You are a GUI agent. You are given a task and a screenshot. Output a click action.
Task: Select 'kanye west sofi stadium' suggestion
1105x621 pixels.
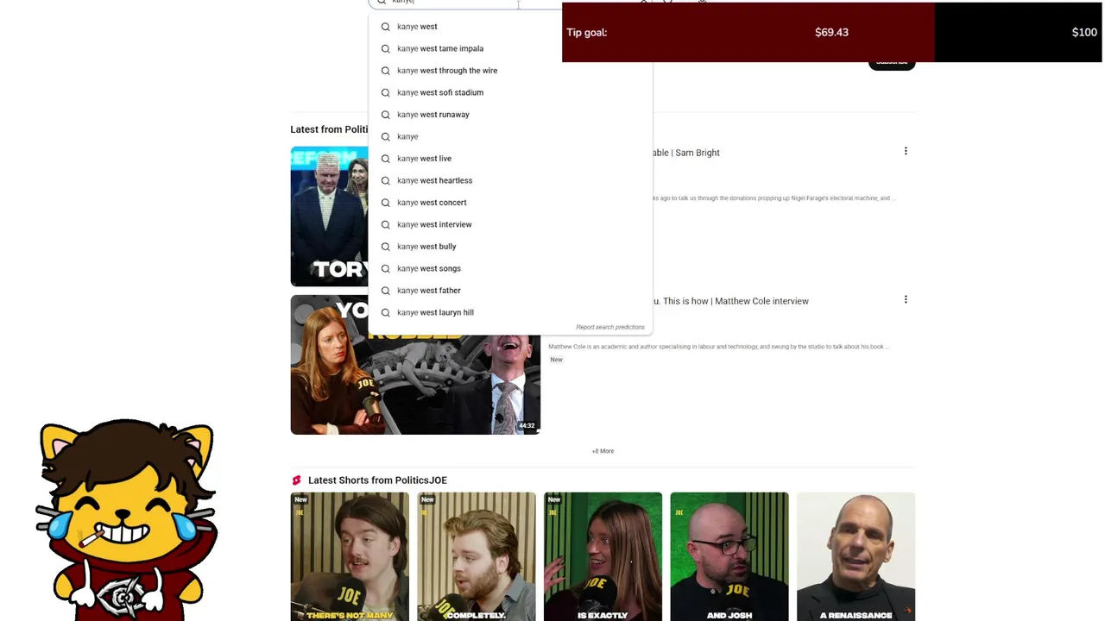coord(510,92)
